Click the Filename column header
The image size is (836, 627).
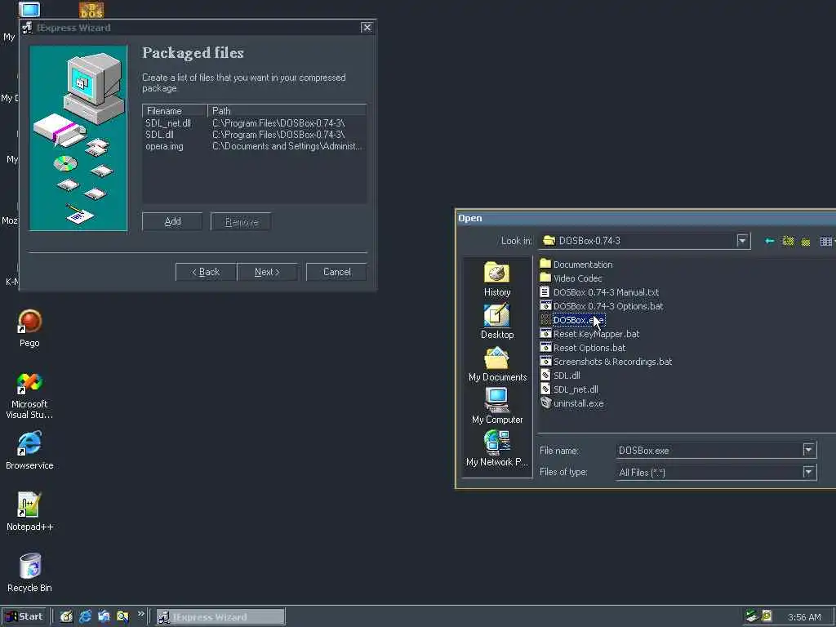tap(175, 111)
